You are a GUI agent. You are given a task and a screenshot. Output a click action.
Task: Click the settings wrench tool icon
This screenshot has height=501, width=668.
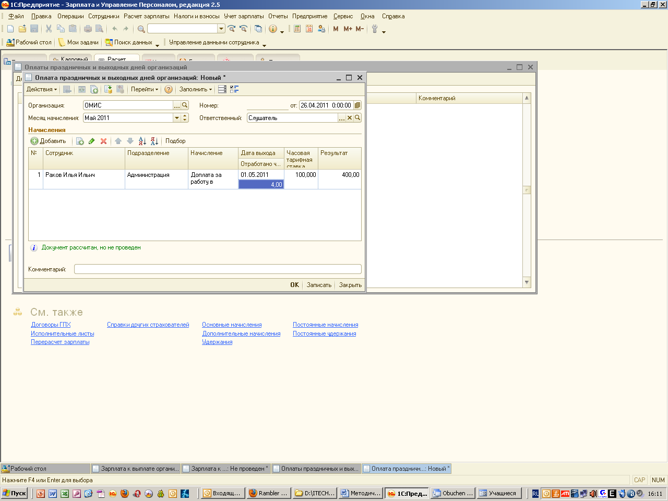375,29
